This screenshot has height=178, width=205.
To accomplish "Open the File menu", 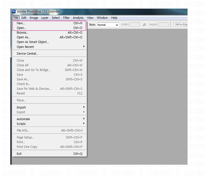I will point(16,18).
